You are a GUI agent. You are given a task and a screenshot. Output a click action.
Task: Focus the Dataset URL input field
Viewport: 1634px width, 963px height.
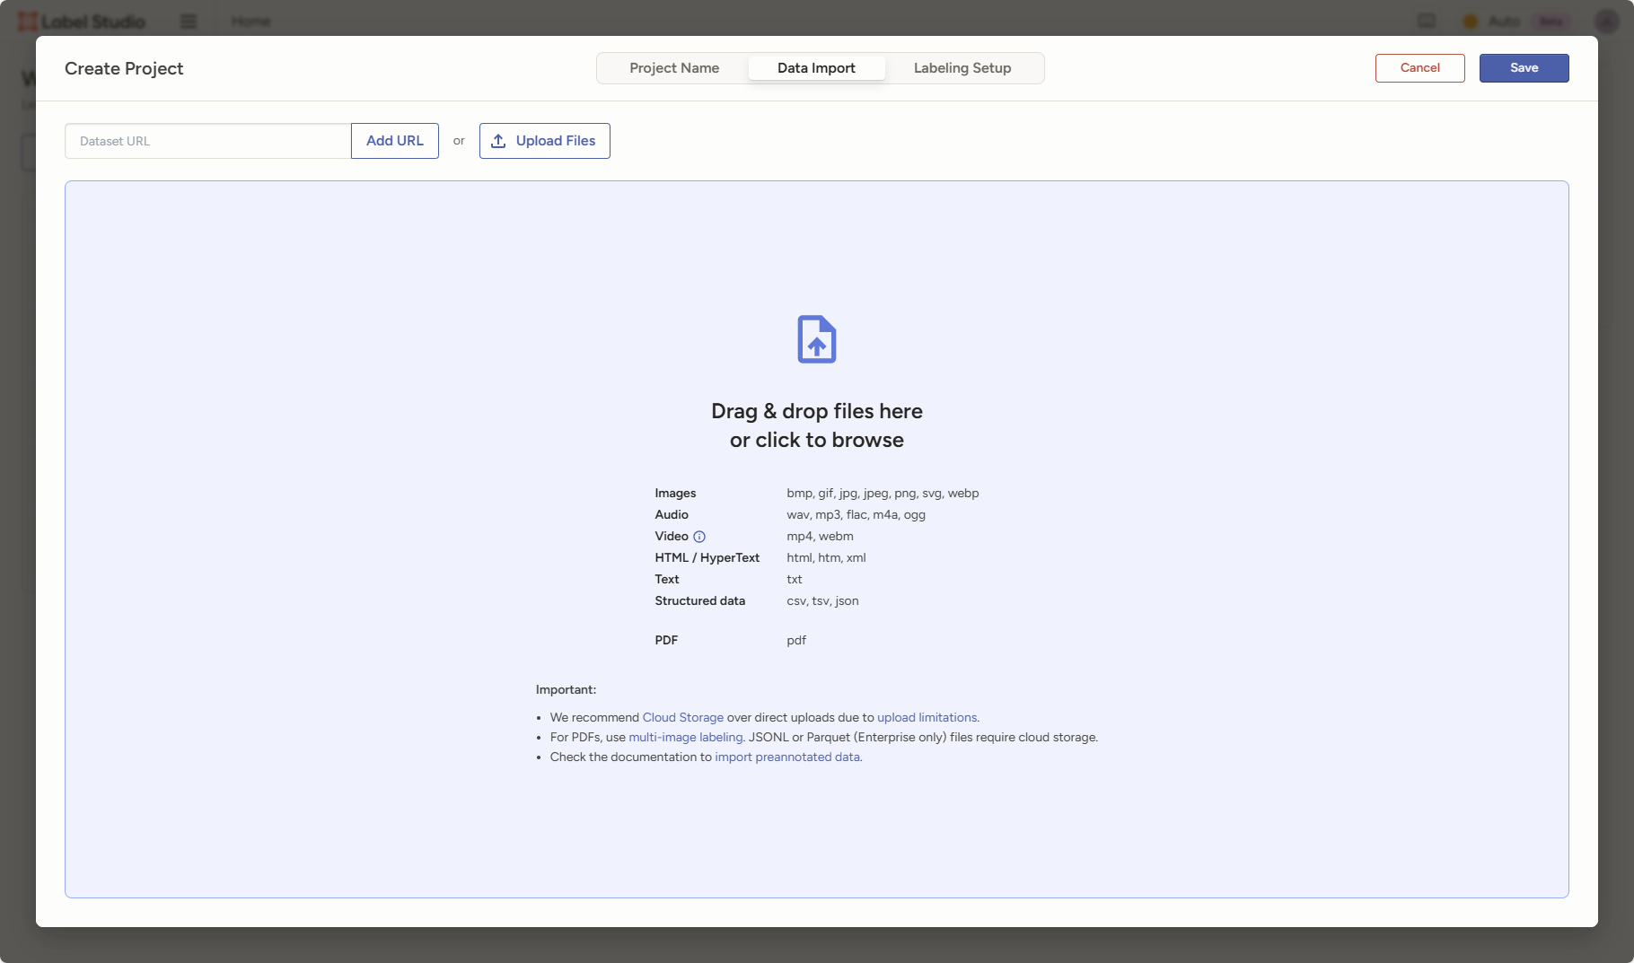point(207,141)
